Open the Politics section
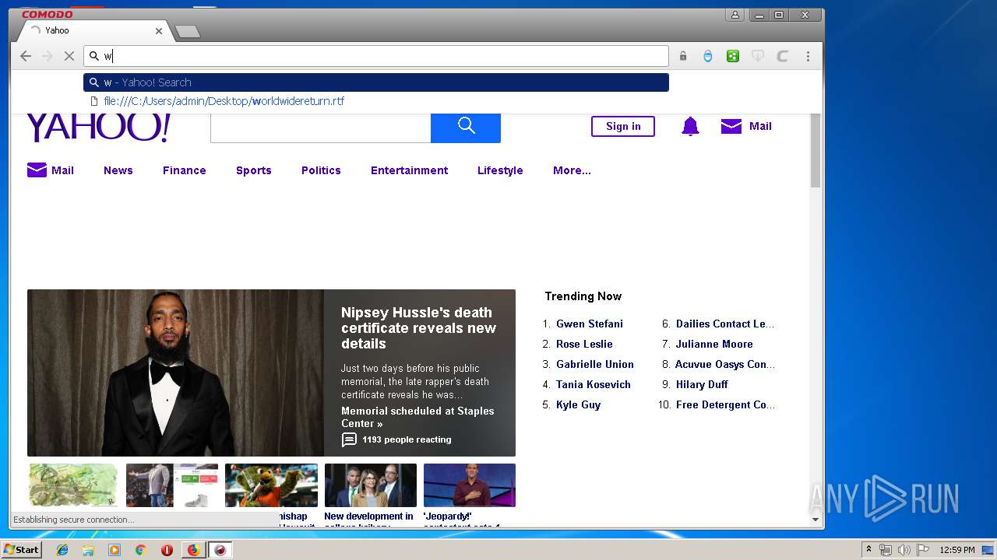Screen dimensions: 997x560 (x=321, y=170)
